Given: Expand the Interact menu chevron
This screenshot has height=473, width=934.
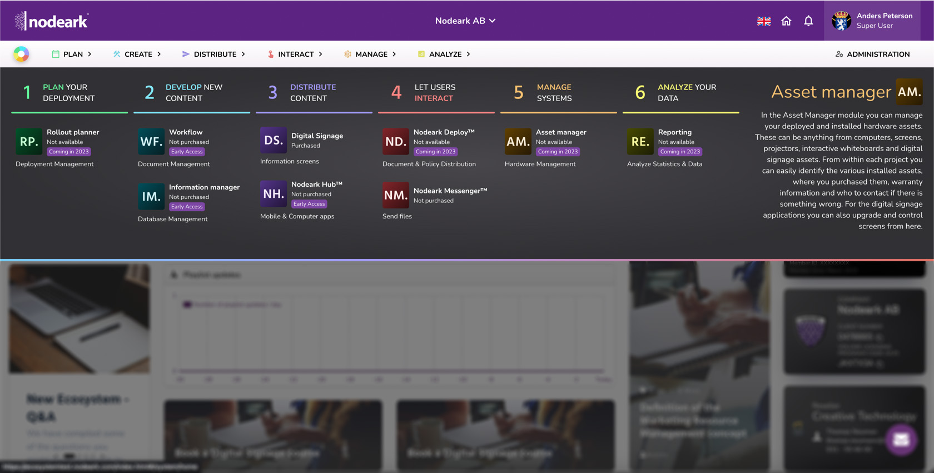Looking at the screenshot, I should click(x=321, y=54).
